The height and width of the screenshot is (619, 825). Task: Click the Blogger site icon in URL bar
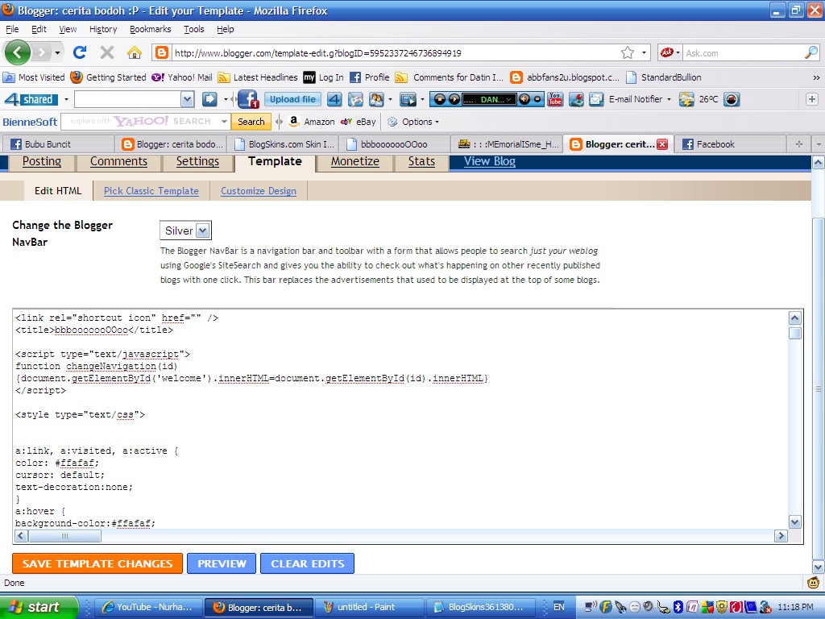[x=161, y=52]
